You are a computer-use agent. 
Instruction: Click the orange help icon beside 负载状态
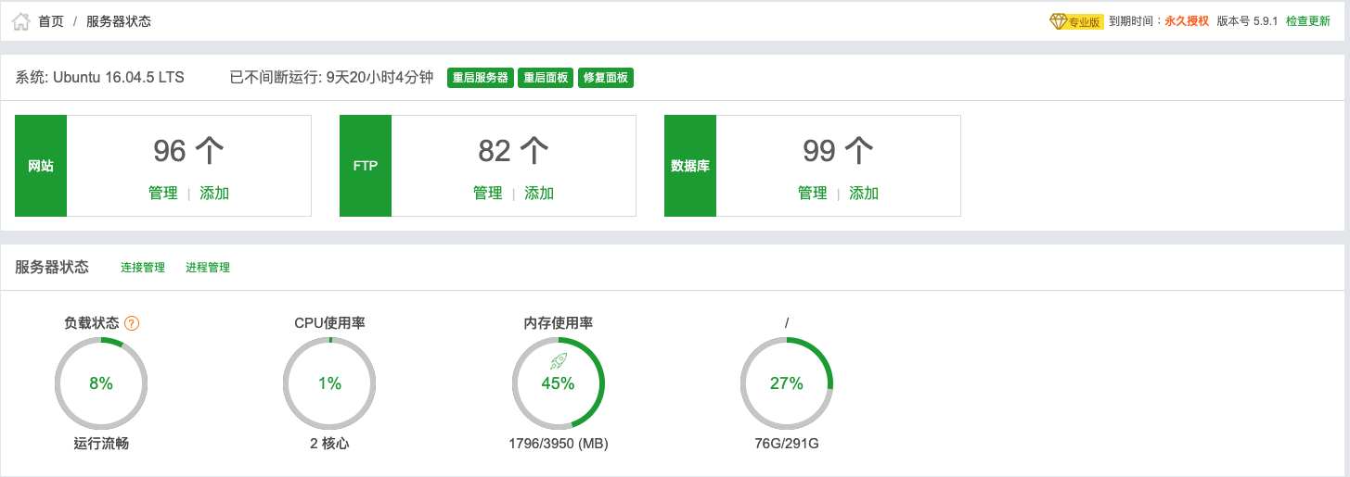tap(132, 323)
